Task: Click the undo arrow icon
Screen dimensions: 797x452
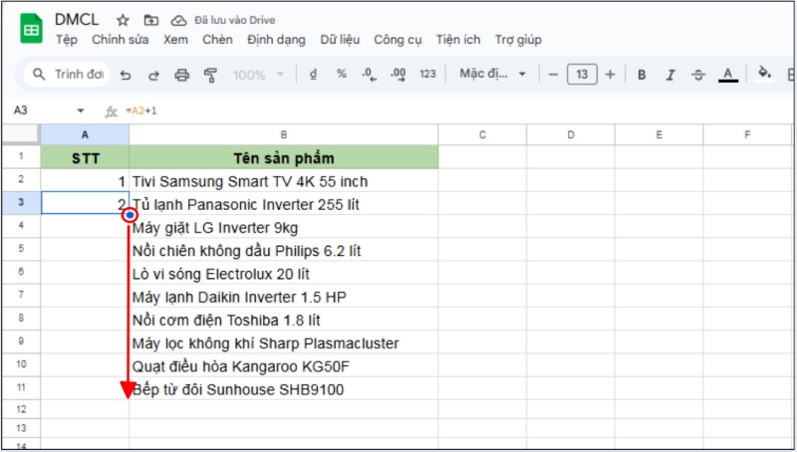Action: (x=126, y=75)
